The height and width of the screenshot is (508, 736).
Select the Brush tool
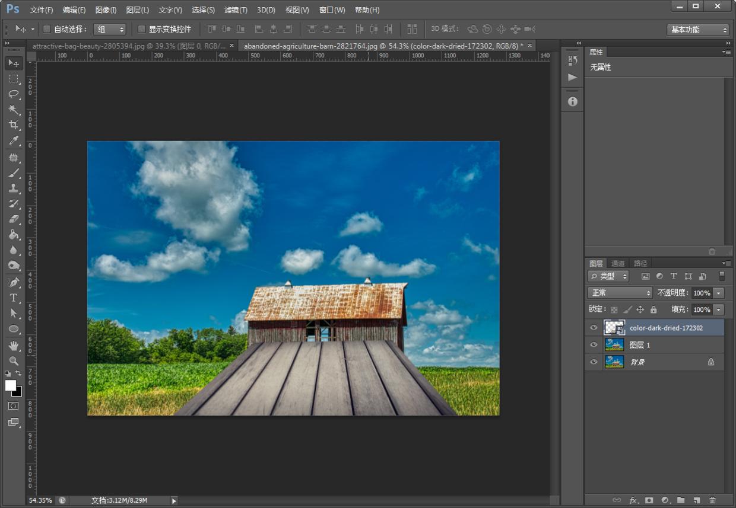pyautogui.click(x=14, y=173)
